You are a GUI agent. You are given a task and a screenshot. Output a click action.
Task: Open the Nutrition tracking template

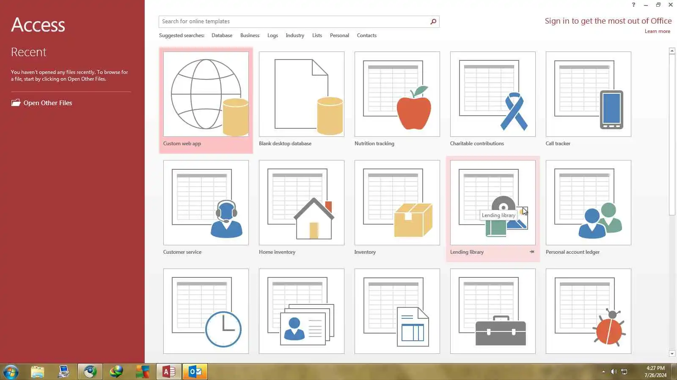tap(397, 100)
